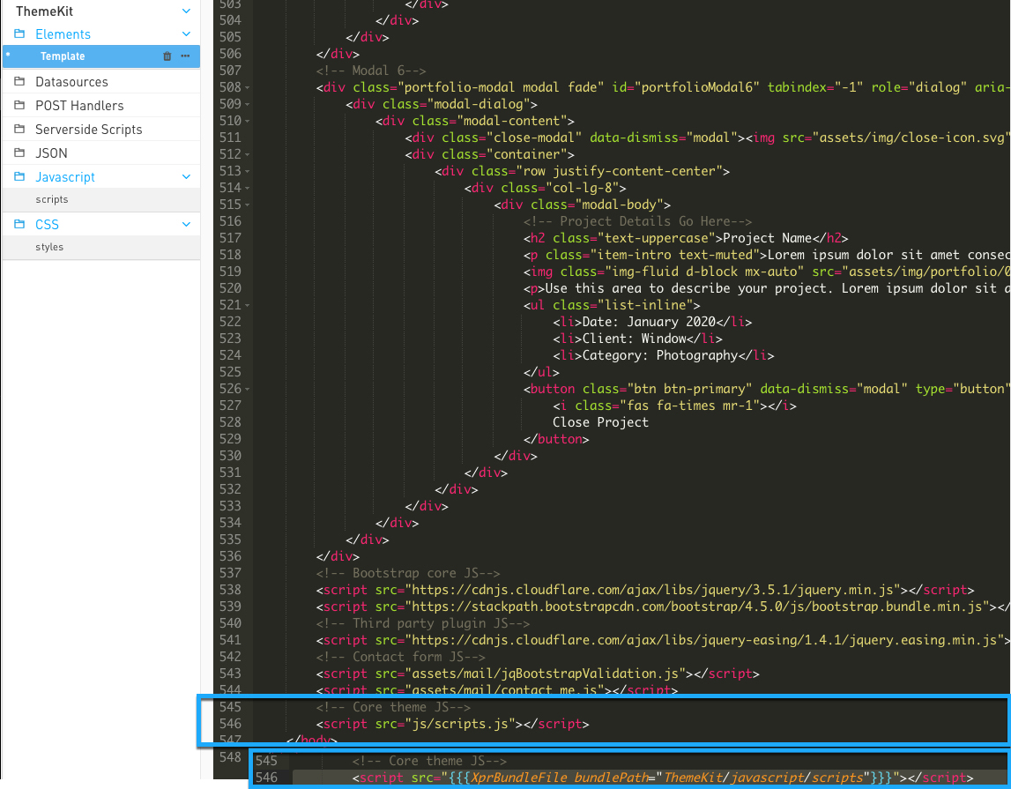The width and height of the screenshot is (1011, 789).
Task: Fold code at line 526
Action: [248, 390]
